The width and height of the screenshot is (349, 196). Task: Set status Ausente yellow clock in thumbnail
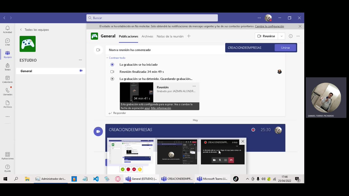click(x=140, y=169)
